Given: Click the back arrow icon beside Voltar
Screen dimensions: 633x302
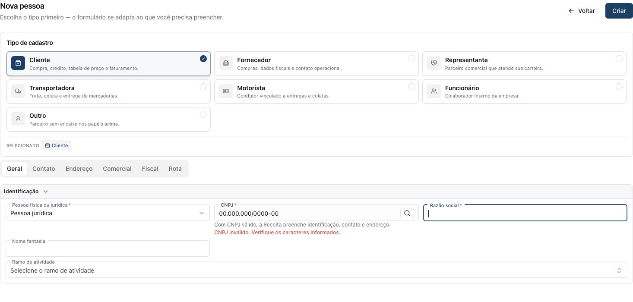Looking at the screenshot, I should [x=571, y=11].
